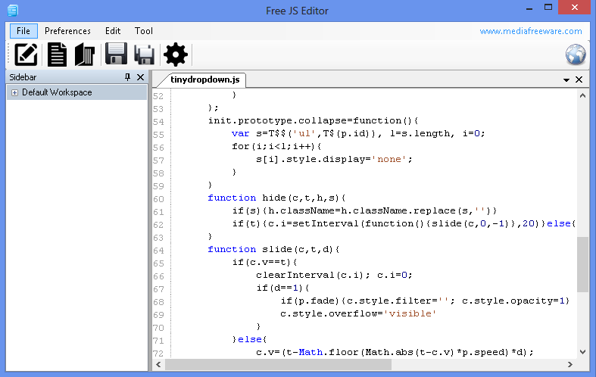Click the Sidebar panel title
The image size is (596, 377).
tap(23, 77)
